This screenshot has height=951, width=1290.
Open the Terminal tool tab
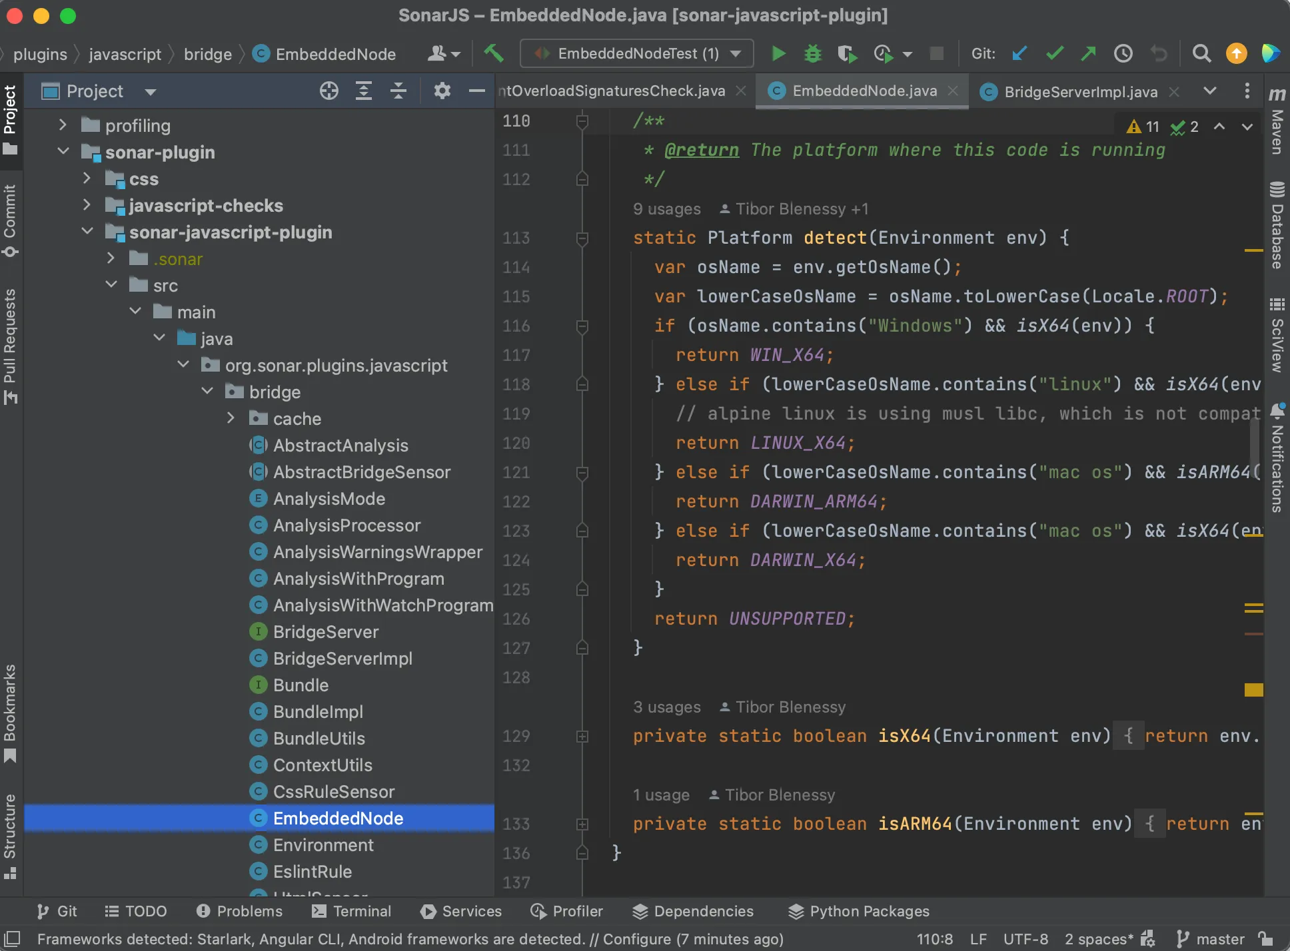point(352,911)
